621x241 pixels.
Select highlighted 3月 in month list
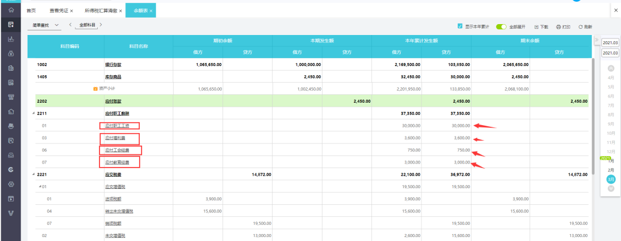[x=611, y=179]
